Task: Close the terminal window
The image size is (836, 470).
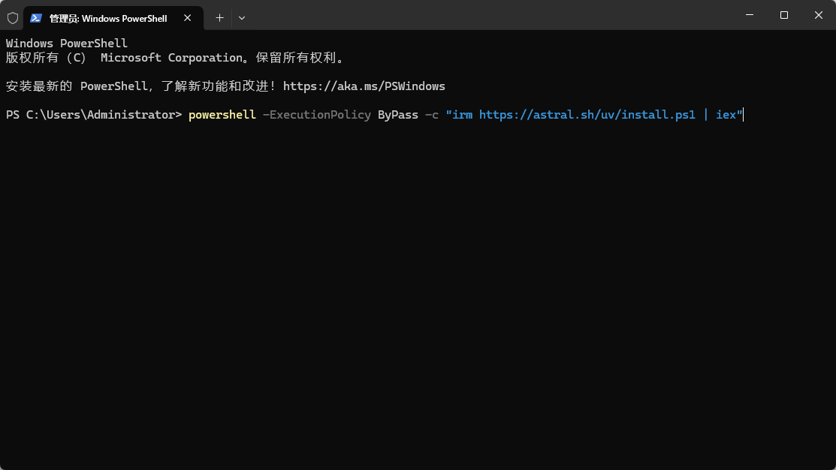Action: (x=819, y=15)
